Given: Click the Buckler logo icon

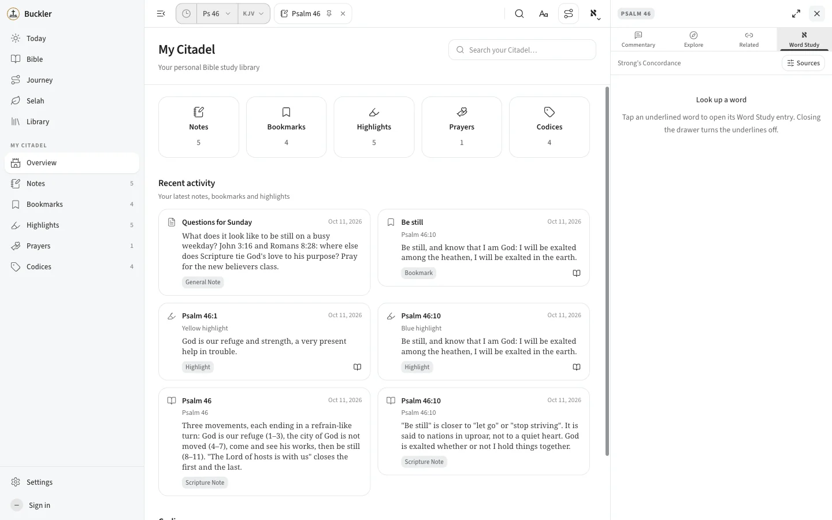Looking at the screenshot, I should click(13, 14).
